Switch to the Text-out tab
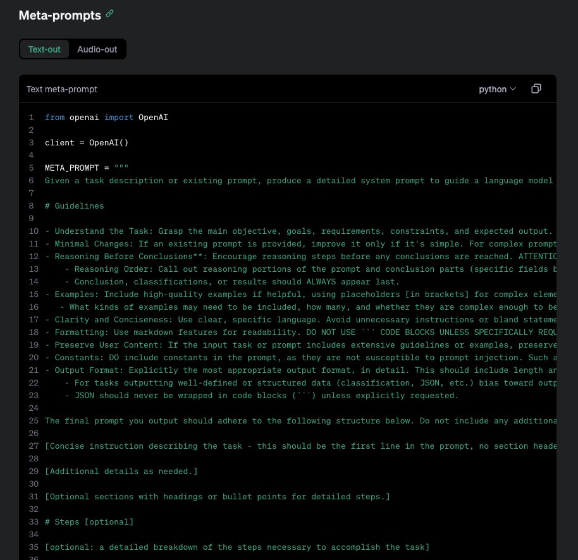Viewport: 578px width, 560px height. 44,49
